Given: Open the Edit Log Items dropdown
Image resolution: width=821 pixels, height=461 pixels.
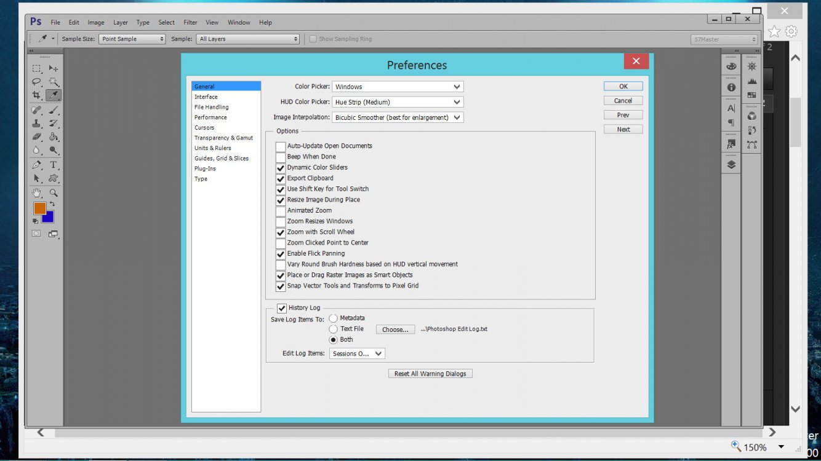Looking at the screenshot, I should [x=358, y=353].
